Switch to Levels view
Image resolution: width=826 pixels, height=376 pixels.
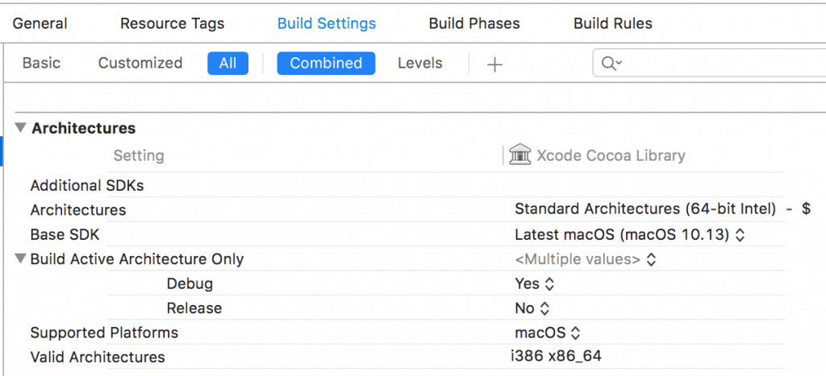click(419, 63)
